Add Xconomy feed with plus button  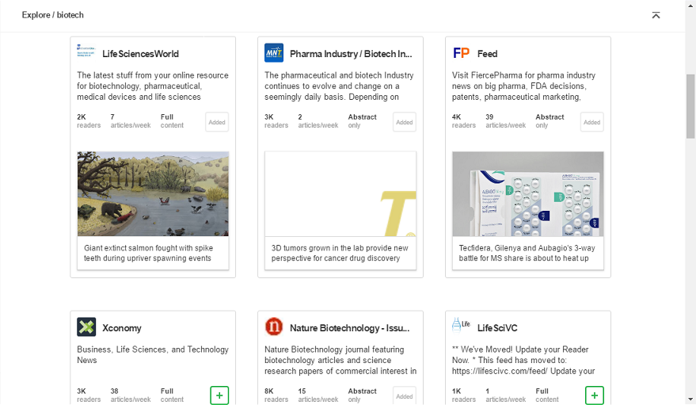[219, 395]
